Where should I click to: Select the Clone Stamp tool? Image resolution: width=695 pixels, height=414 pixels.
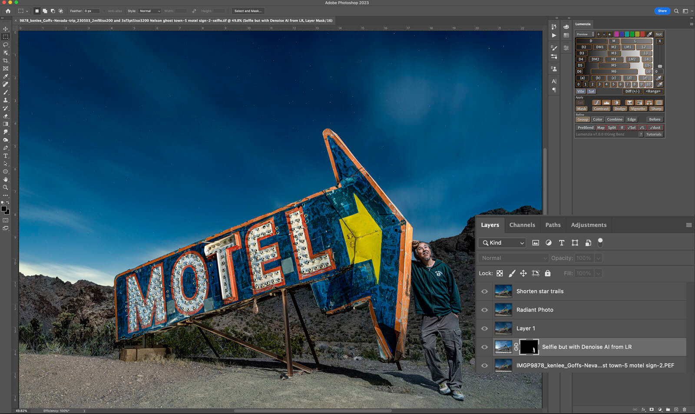6,100
